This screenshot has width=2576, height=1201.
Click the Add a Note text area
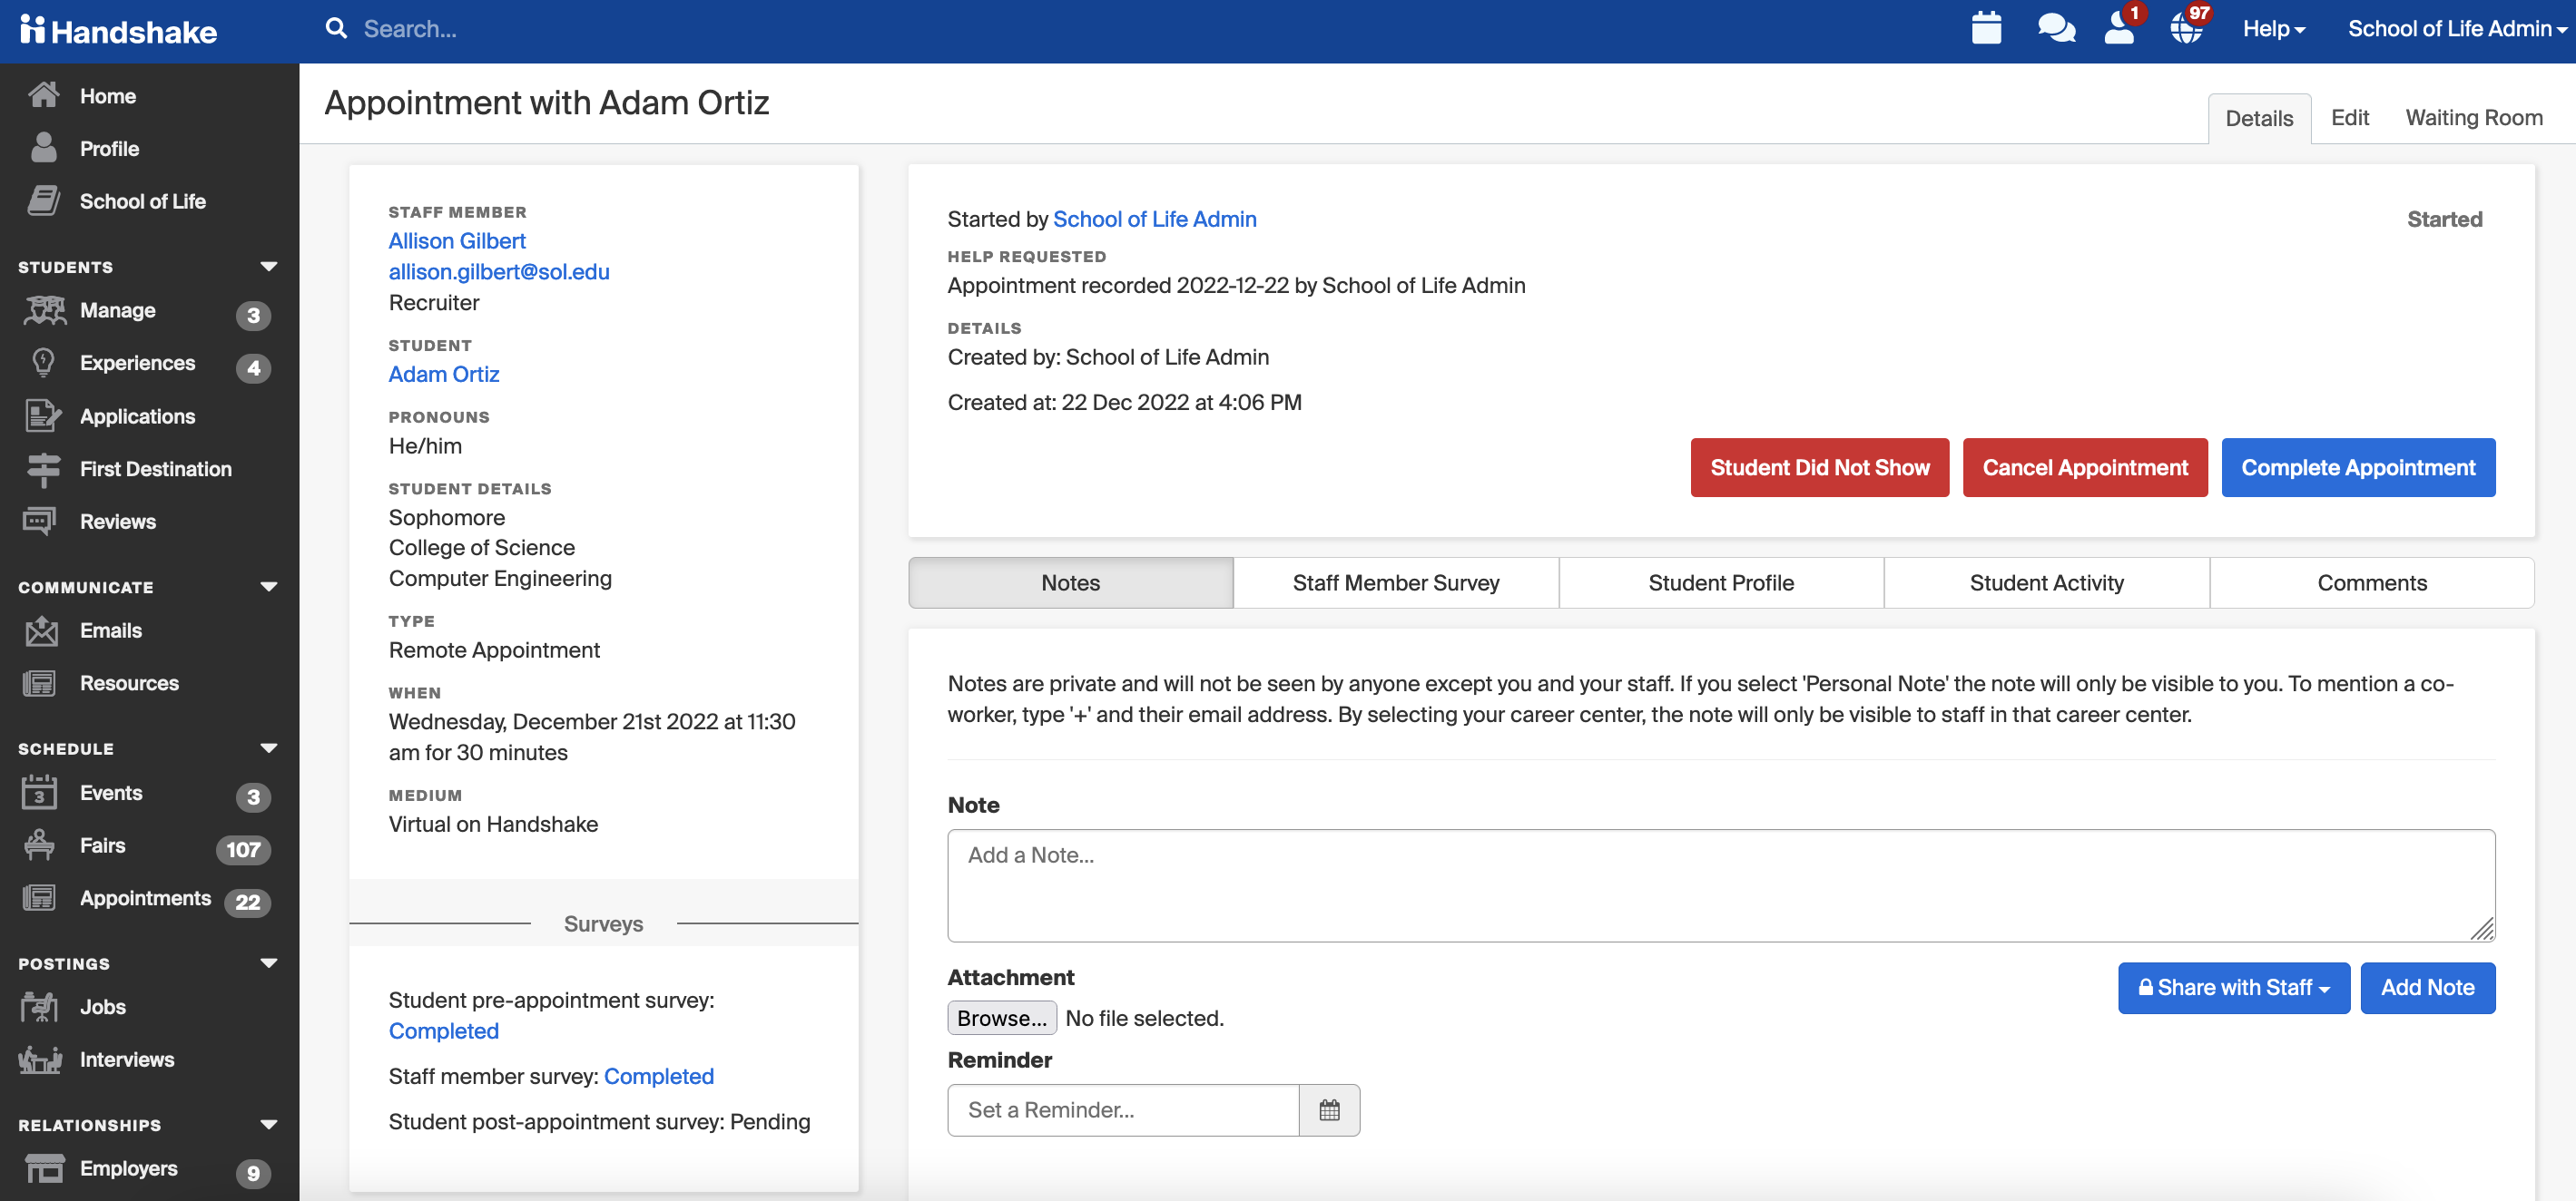point(1720,884)
